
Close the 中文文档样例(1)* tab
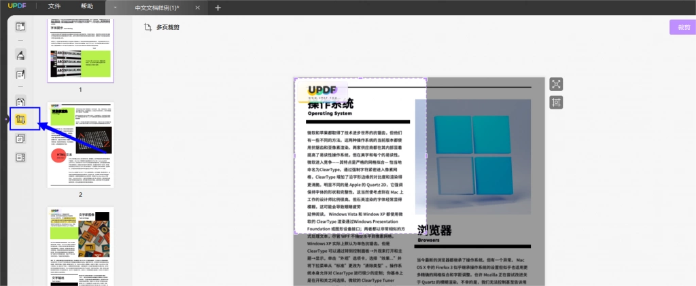198,7
